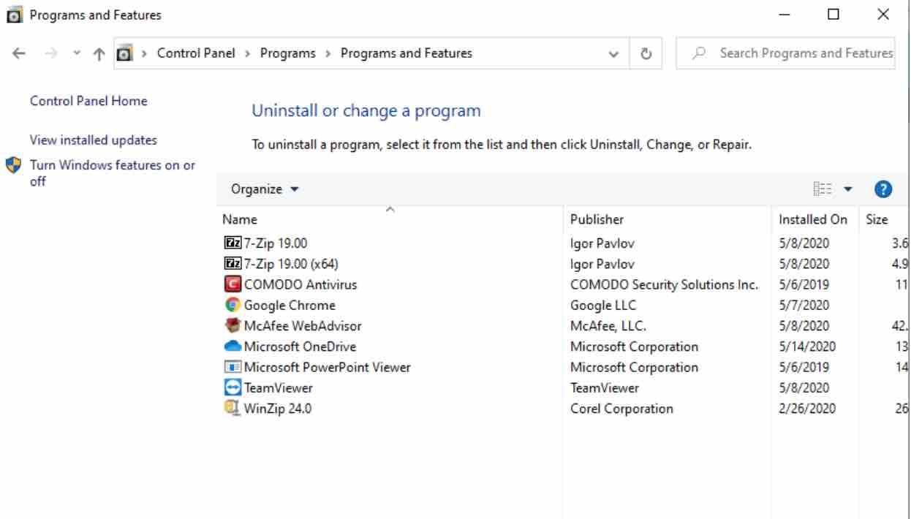
Task: Open the More view options arrow
Action: [848, 189]
